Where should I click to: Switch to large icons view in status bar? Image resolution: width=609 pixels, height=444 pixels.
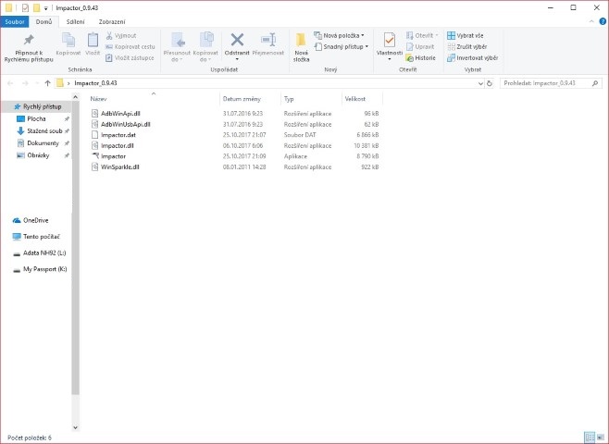point(601,438)
